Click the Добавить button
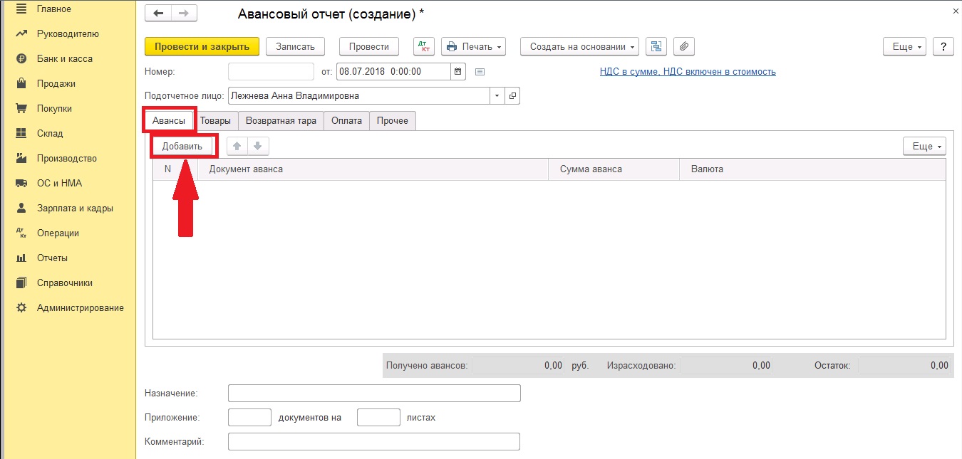The width and height of the screenshot is (962, 459). pyautogui.click(x=182, y=146)
